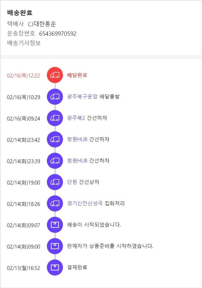Click the 02/13(월)16:52 payment timestamp
This screenshot has width=202, height=288.
[23, 268]
